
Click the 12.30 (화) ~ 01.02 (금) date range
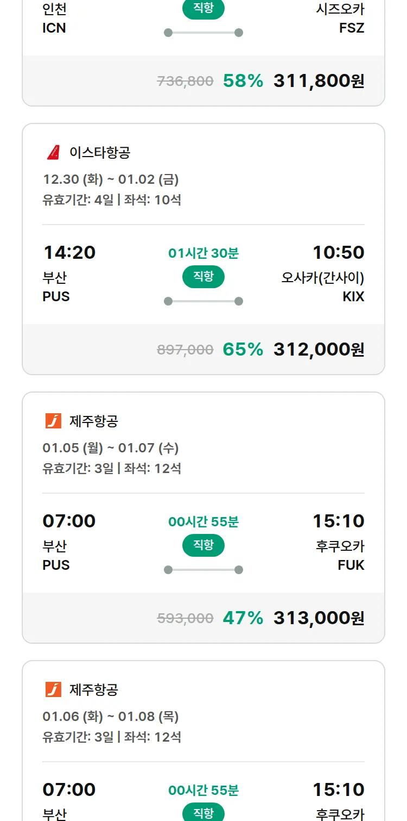tap(111, 179)
